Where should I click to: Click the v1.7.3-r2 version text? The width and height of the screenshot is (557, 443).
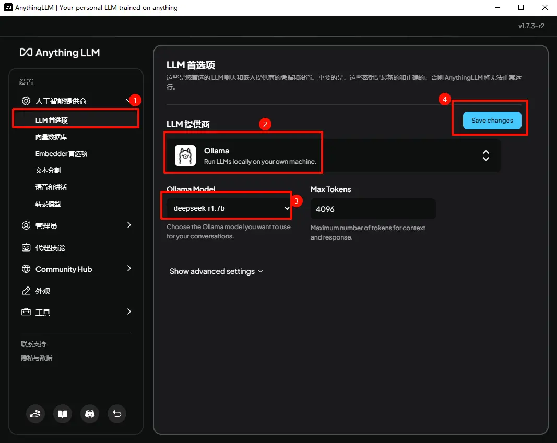pos(531,26)
